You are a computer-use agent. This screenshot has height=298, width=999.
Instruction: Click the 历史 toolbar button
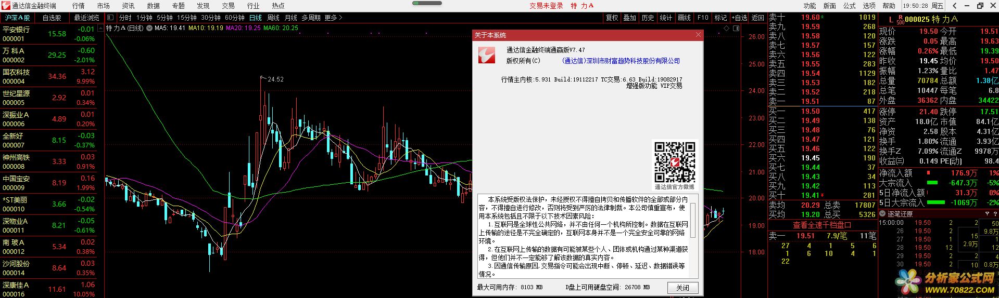point(648,18)
